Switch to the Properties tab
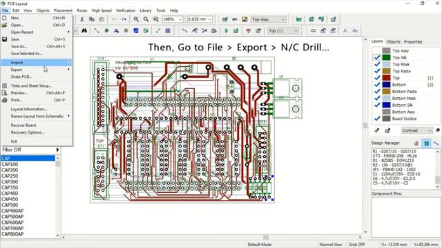The height and width of the screenshot is (248, 442). (x=413, y=41)
